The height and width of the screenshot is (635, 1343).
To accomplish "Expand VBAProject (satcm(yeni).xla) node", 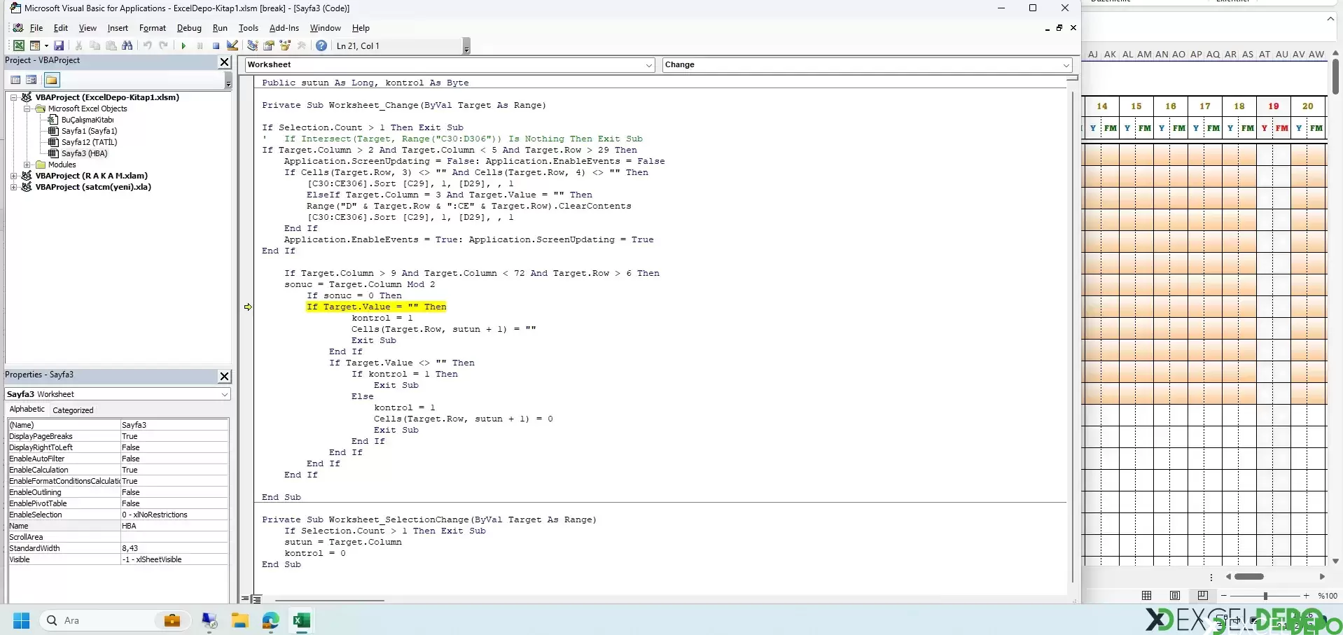I will coord(13,187).
